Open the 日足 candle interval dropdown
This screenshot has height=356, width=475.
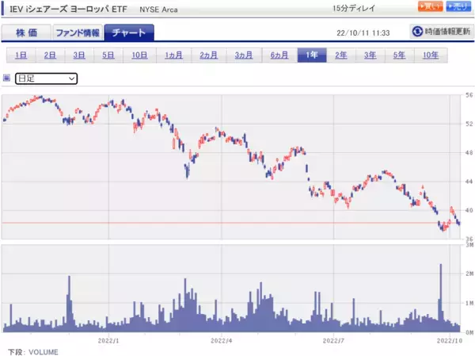[x=47, y=78]
